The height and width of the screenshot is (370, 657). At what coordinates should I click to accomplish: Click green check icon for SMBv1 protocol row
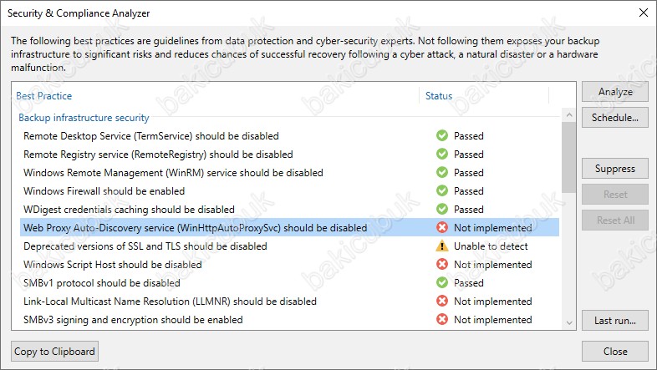pos(441,282)
